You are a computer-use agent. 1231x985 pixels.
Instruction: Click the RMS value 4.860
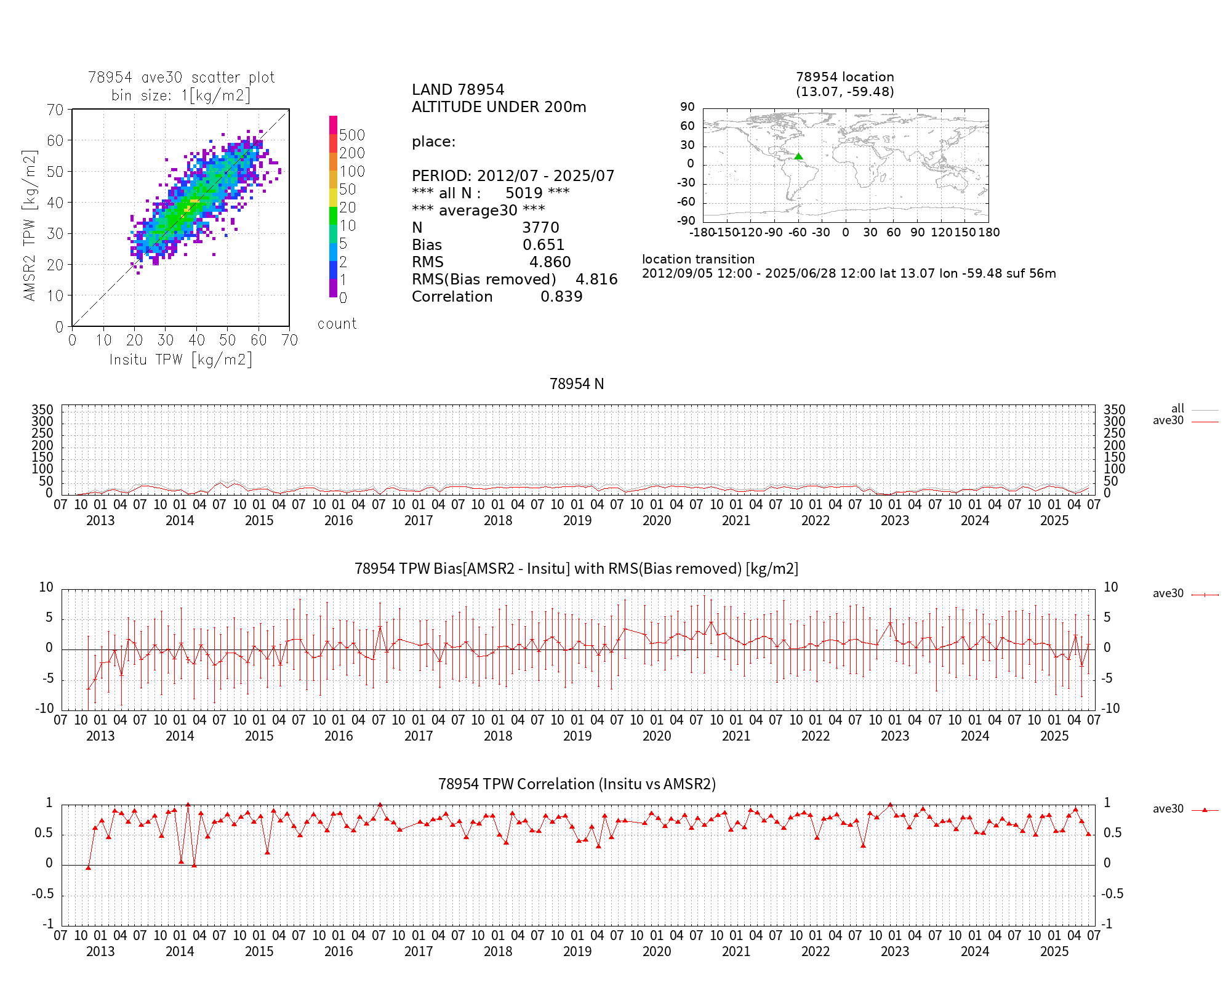click(550, 262)
